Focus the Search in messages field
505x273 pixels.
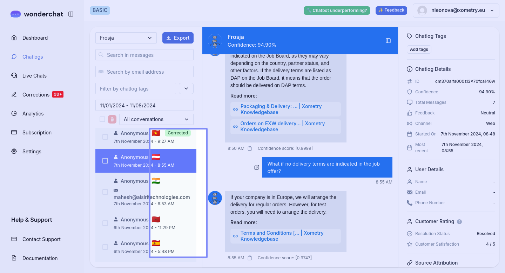(144, 55)
